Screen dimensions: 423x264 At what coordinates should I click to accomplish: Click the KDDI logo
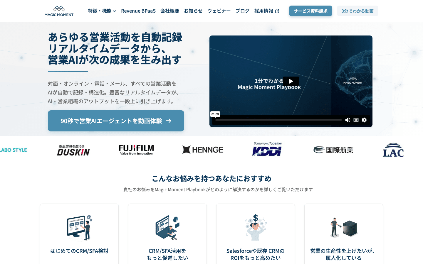[x=267, y=149]
